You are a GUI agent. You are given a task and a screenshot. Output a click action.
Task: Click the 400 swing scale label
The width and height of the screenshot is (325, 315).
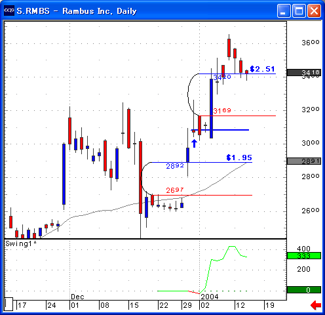(303, 249)
